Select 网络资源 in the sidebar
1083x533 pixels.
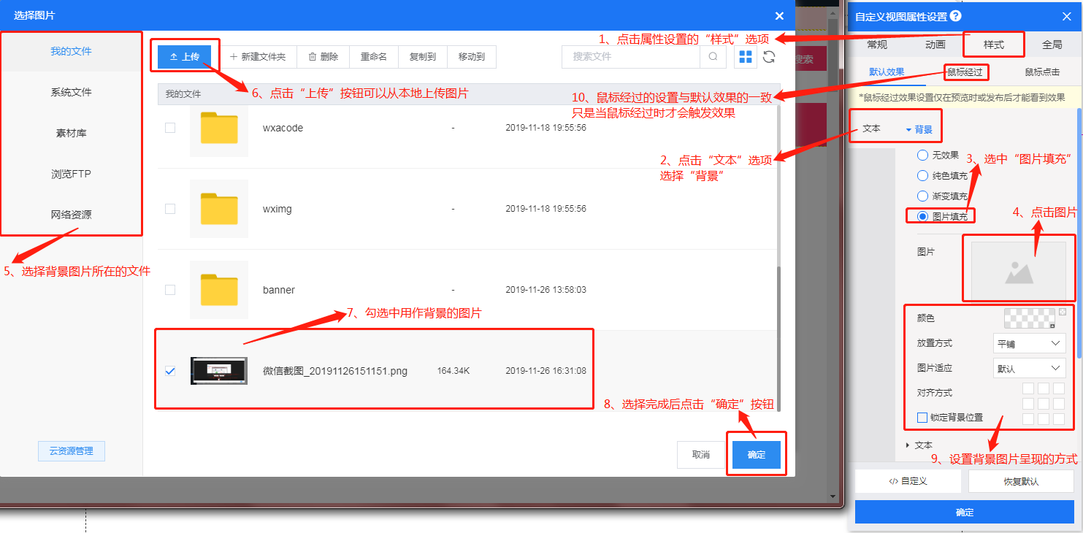coord(71,215)
